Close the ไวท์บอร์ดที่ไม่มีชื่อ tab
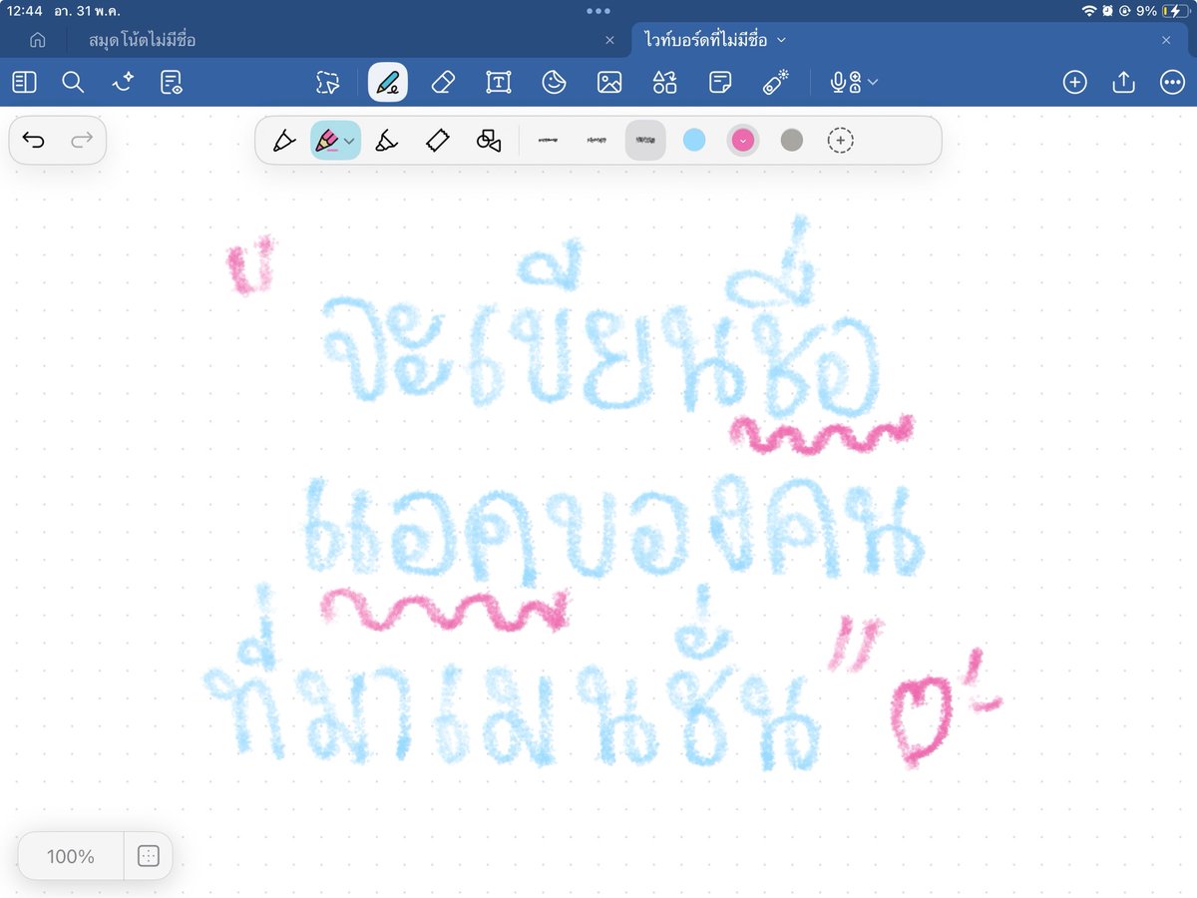Screen dimensions: 1197x898 point(1166,40)
